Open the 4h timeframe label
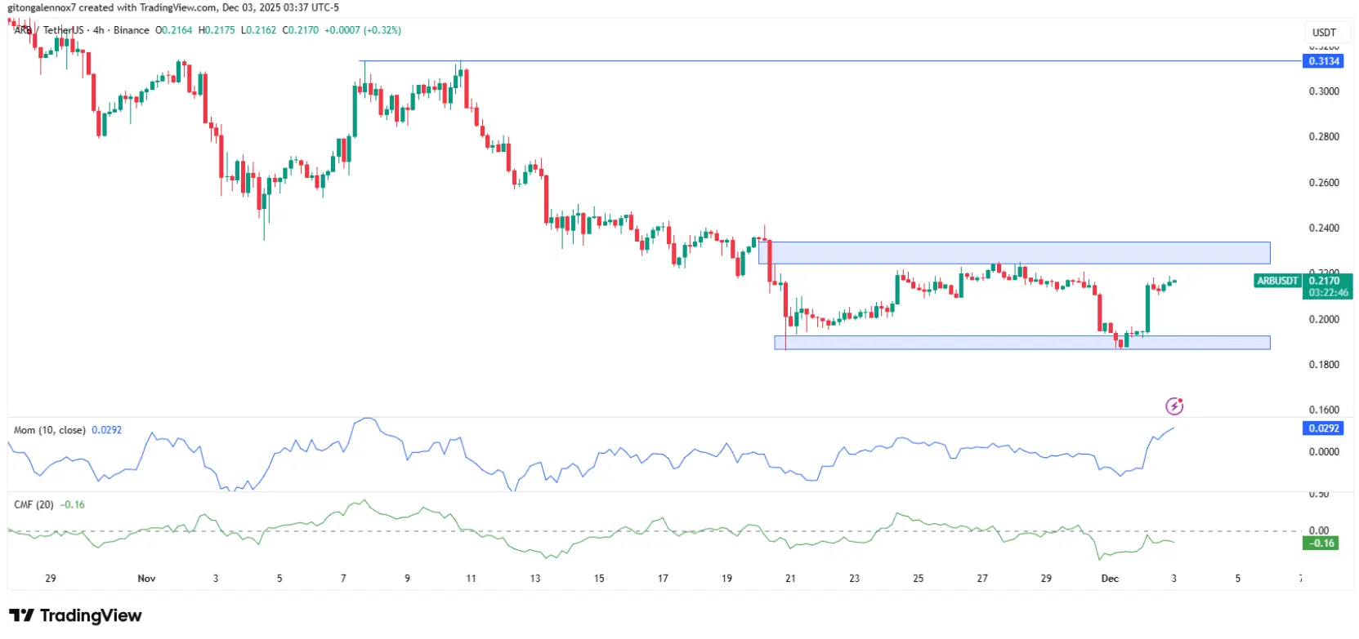 [99, 30]
